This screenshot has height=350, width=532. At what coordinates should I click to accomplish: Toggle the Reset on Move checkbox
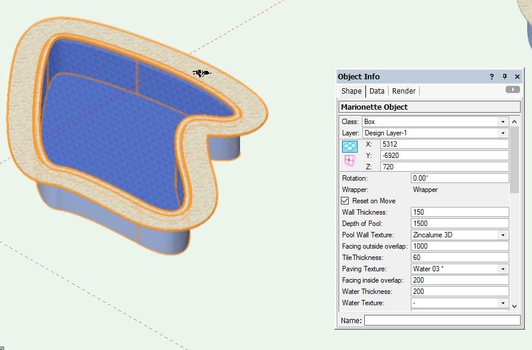click(345, 201)
